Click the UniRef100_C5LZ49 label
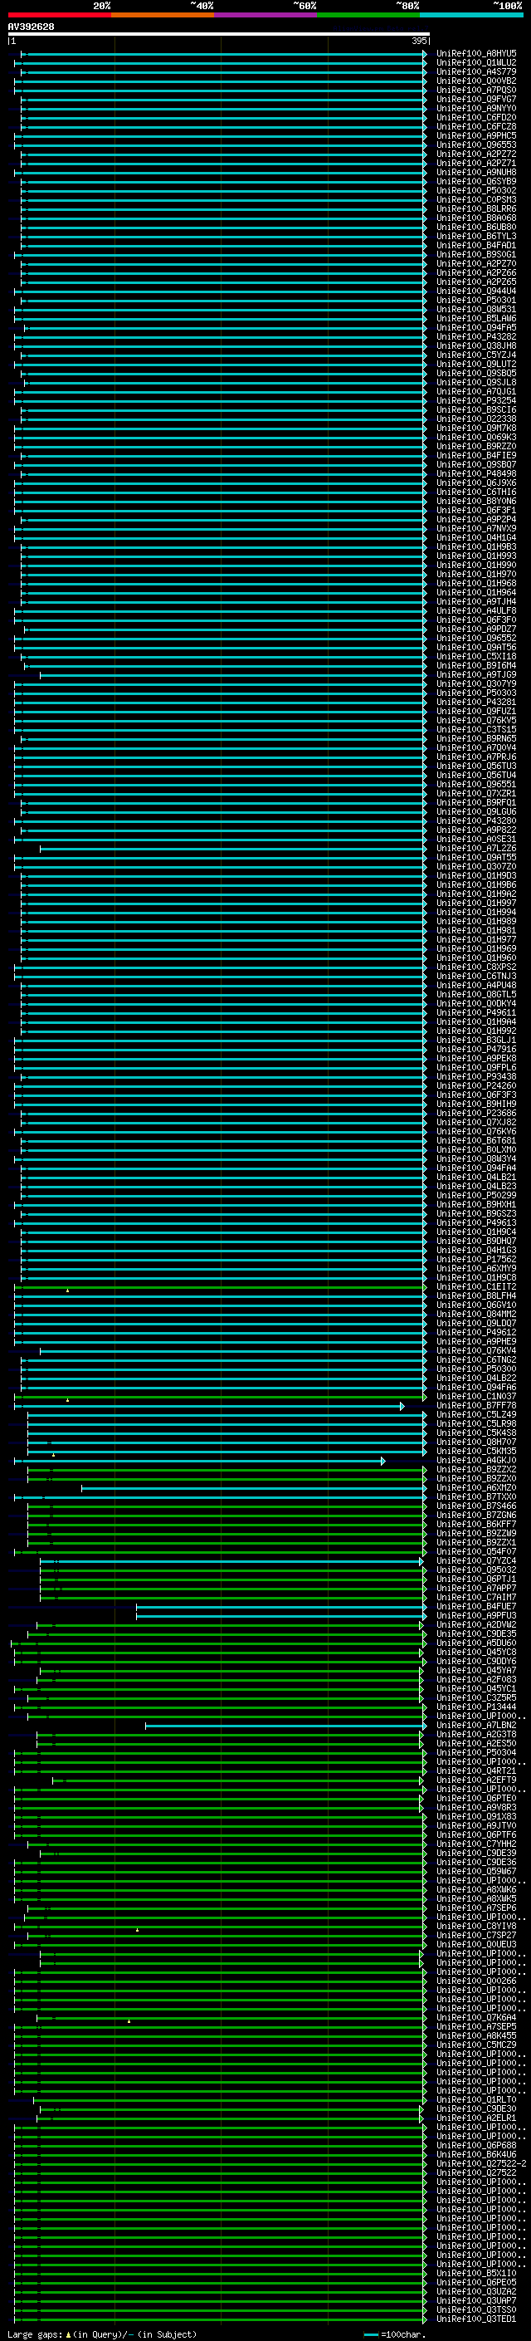Image resolution: width=531 pixels, height=2341 pixels. point(476,1415)
